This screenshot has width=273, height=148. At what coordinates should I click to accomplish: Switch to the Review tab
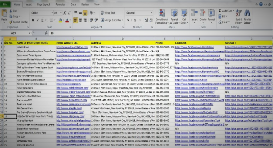85,4
